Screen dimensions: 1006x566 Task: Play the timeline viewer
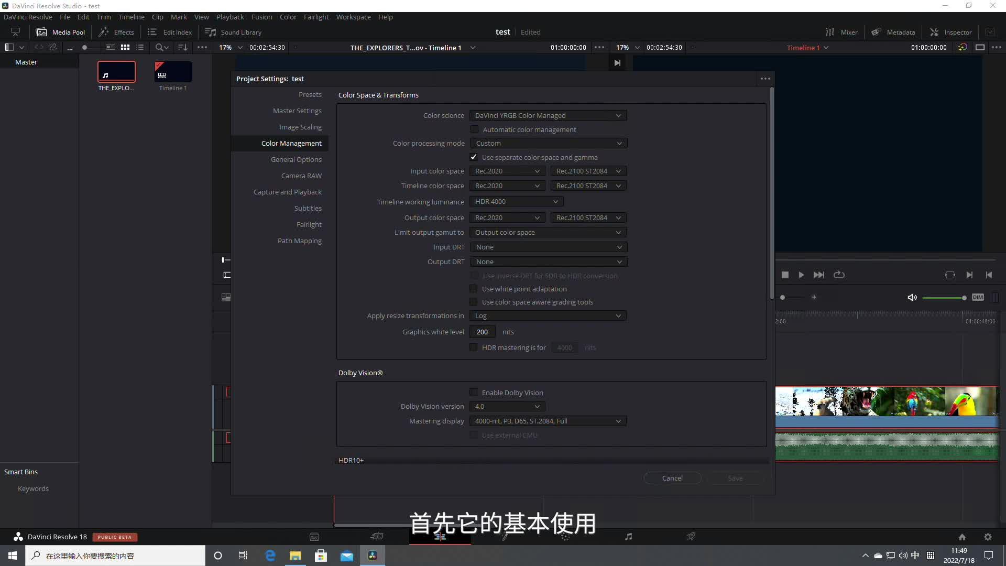point(801,275)
